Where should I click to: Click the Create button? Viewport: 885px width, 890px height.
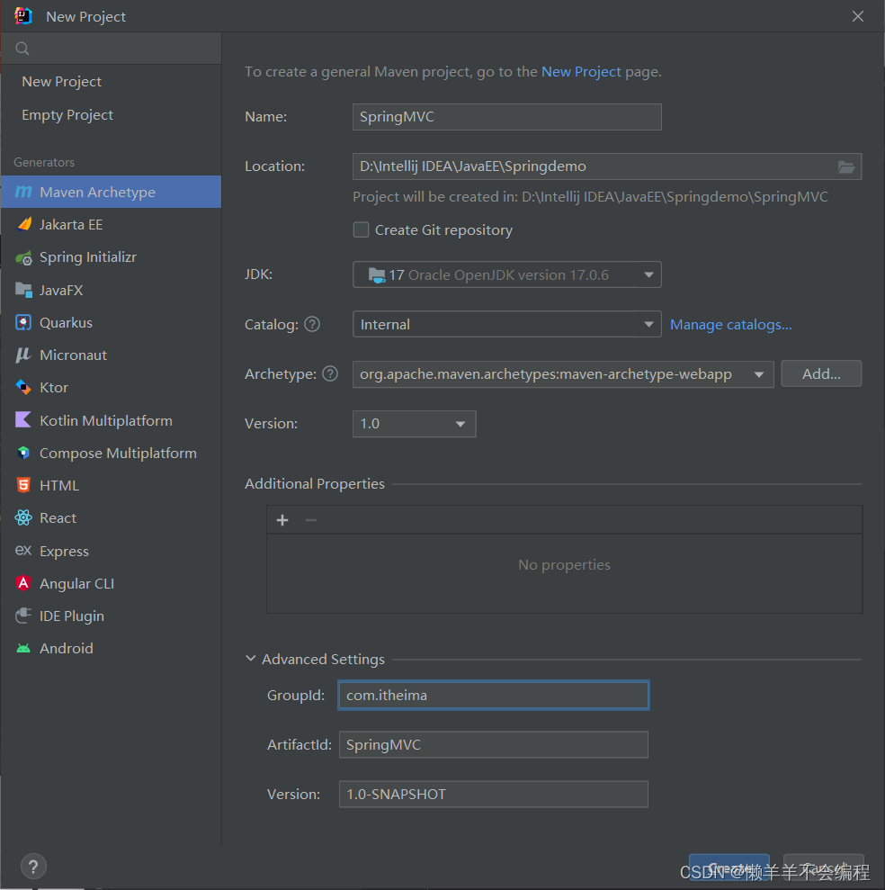coord(729,868)
